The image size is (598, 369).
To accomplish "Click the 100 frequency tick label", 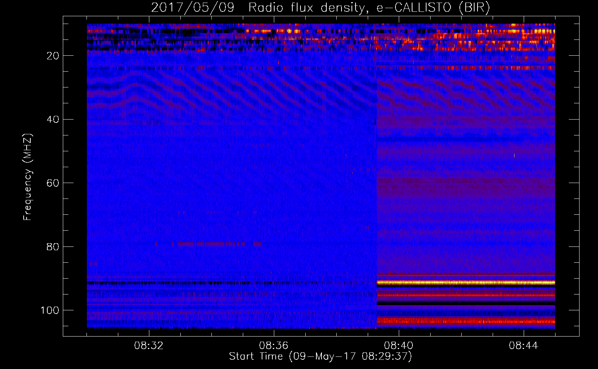I will (50, 310).
